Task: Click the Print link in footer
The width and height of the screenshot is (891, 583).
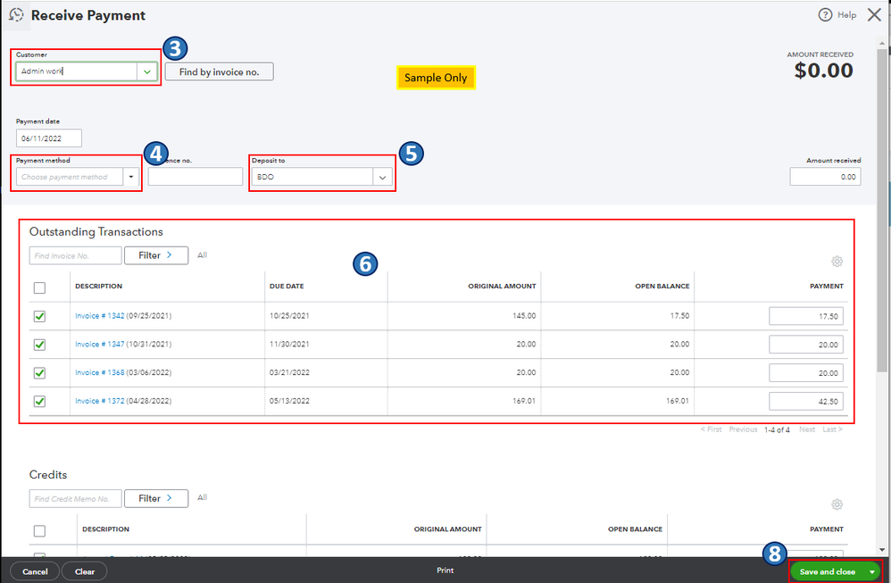Action: click(x=445, y=571)
